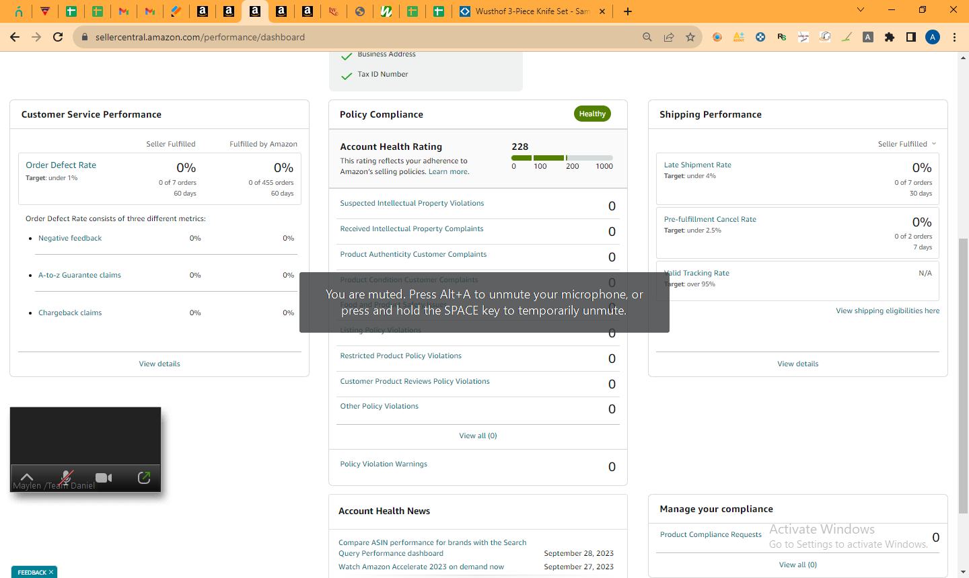Screen dimensions: 969x578
Task: Unmute microphone in Zoom mini window
Action: 65,478
